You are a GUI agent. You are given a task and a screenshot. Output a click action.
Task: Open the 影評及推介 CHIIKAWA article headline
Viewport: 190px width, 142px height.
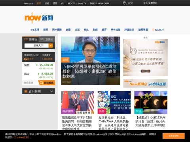114,123
